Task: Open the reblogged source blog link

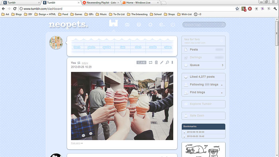Action: 85,63
